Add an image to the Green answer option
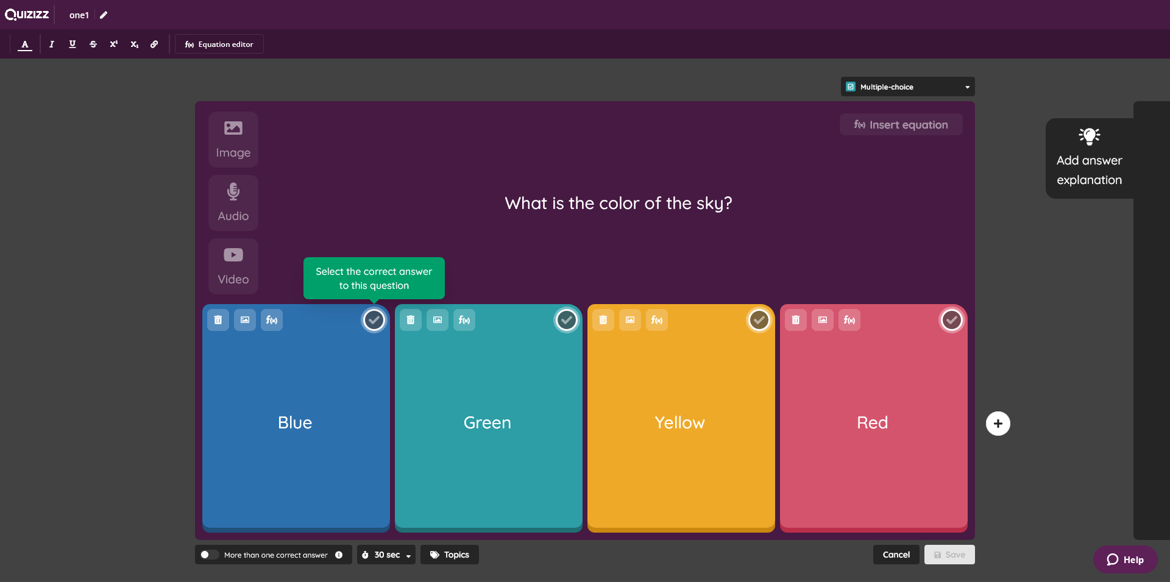The height and width of the screenshot is (582, 1170). pyautogui.click(x=437, y=319)
